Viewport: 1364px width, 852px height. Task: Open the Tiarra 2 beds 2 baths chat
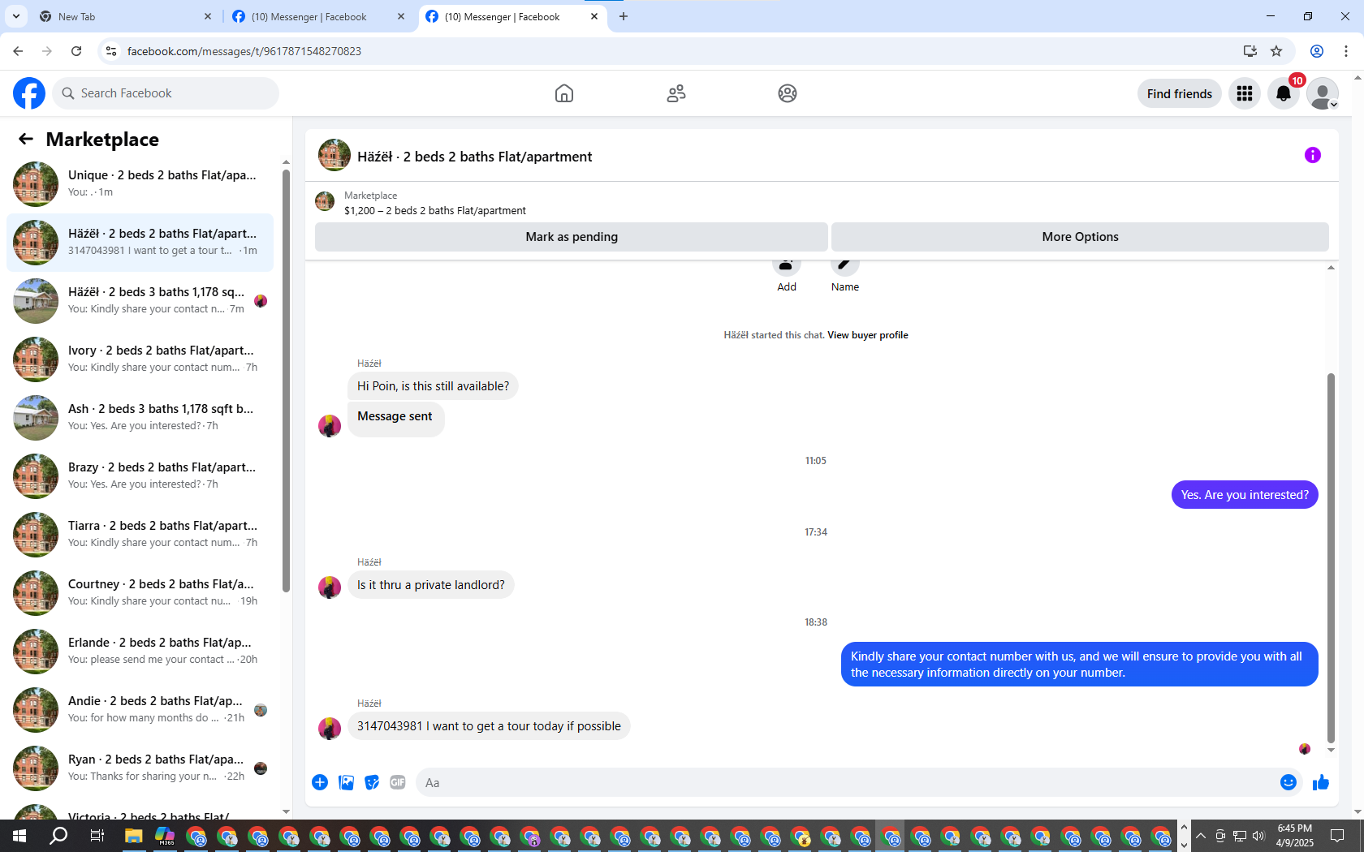[140, 535]
